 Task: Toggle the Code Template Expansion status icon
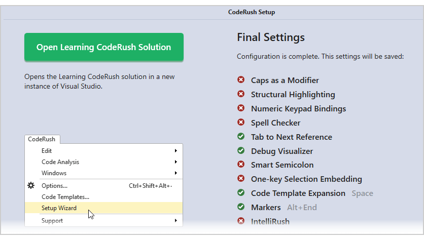coord(241,193)
